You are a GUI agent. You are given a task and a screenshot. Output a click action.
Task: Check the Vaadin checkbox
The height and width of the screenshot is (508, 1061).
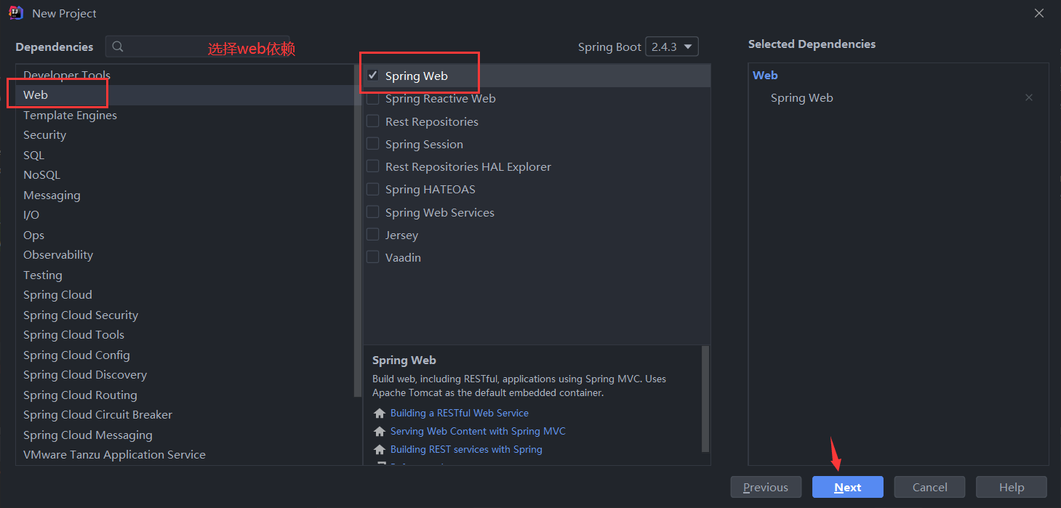pyautogui.click(x=373, y=257)
